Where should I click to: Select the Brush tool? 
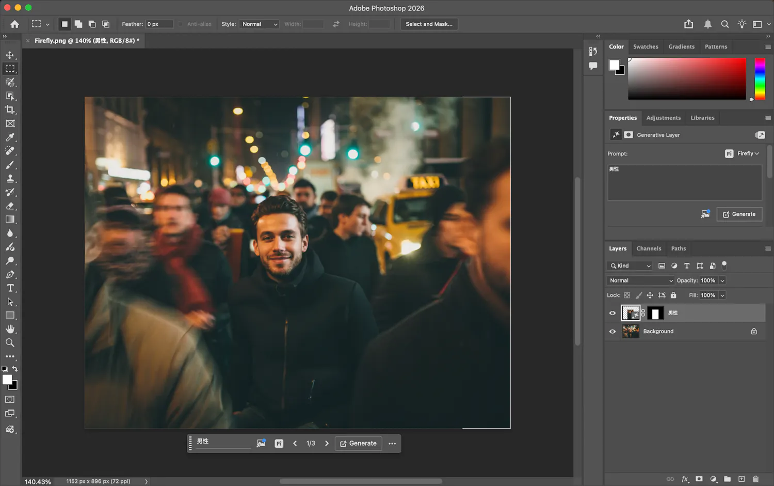pyautogui.click(x=10, y=165)
